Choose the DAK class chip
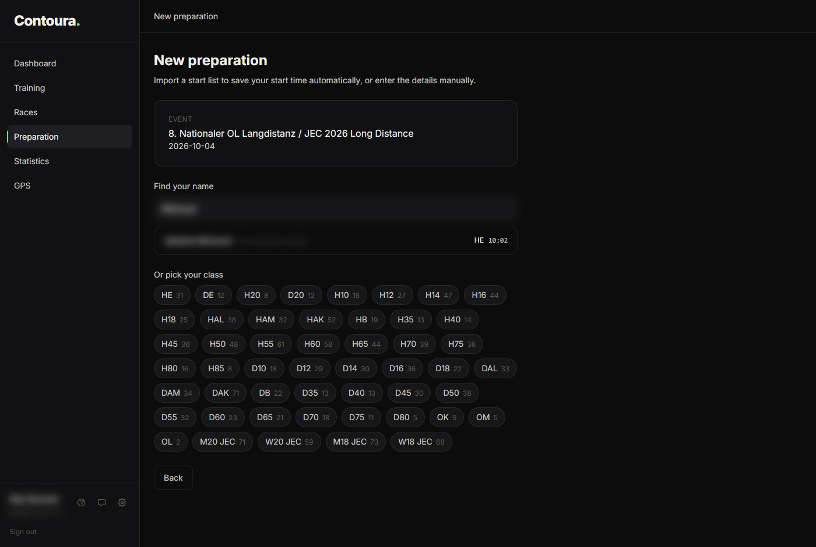816x547 pixels. [226, 393]
